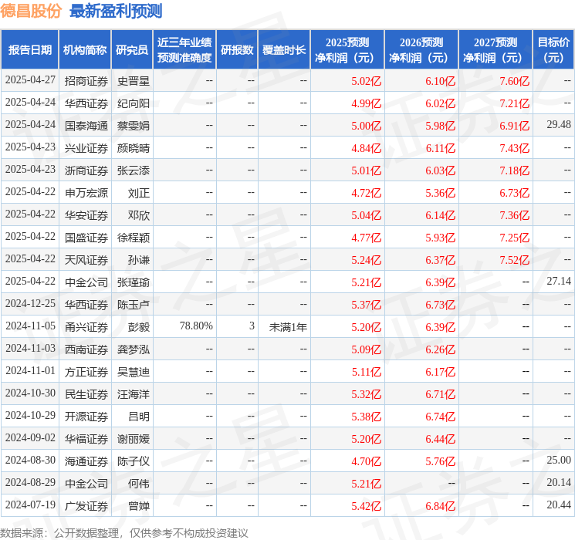This screenshot has width=575, height=540.
Task: Select the 4.72亿 forecast value
Action: [367, 193]
